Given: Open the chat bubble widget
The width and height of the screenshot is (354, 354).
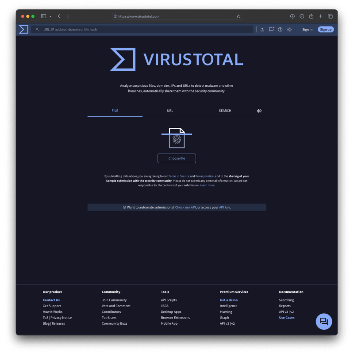Looking at the screenshot, I should point(324,322).
